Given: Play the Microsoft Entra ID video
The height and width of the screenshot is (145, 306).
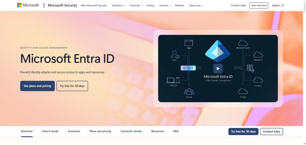Looking at the screenshot, I should 218,68.
